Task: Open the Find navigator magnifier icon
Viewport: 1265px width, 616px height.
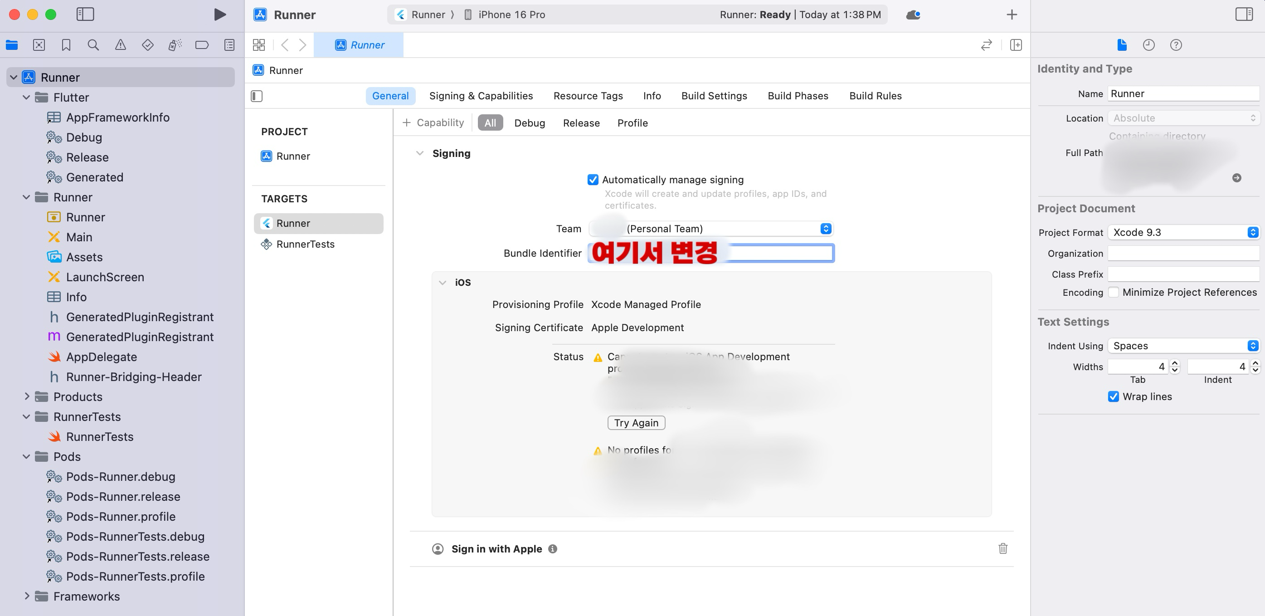Action: pos(93,45)
